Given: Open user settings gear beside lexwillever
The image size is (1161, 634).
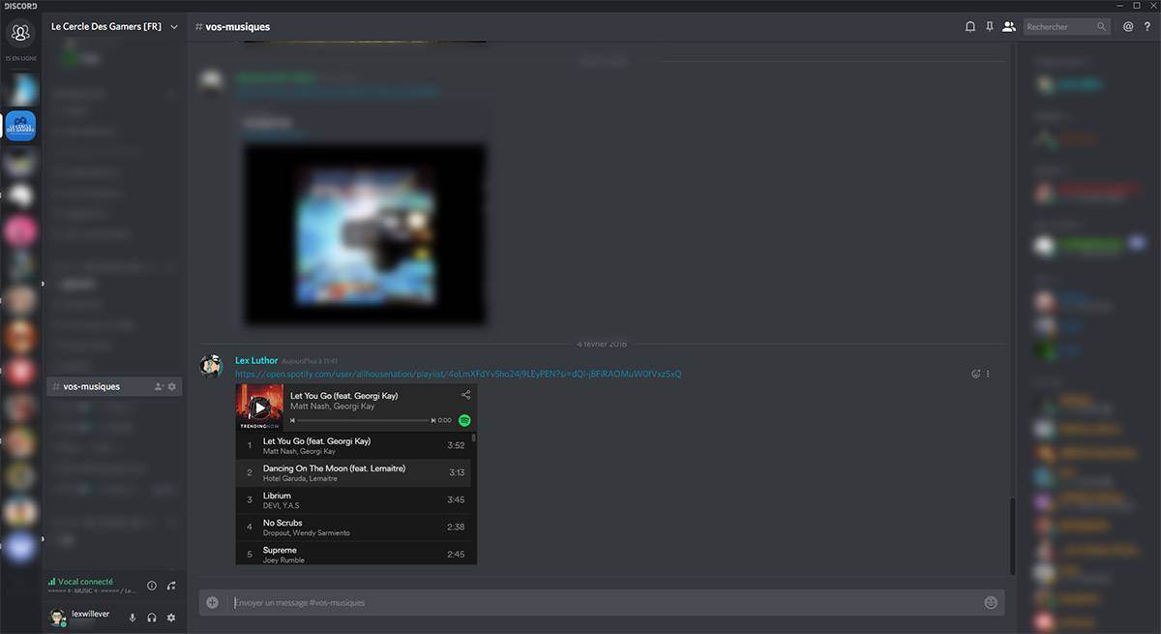Looking at the screenshot, I should pos(171,618).
